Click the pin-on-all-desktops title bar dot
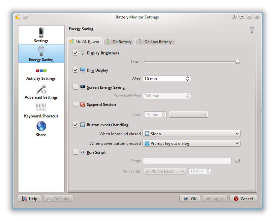275x221 pixels. [x=25, y=17]
